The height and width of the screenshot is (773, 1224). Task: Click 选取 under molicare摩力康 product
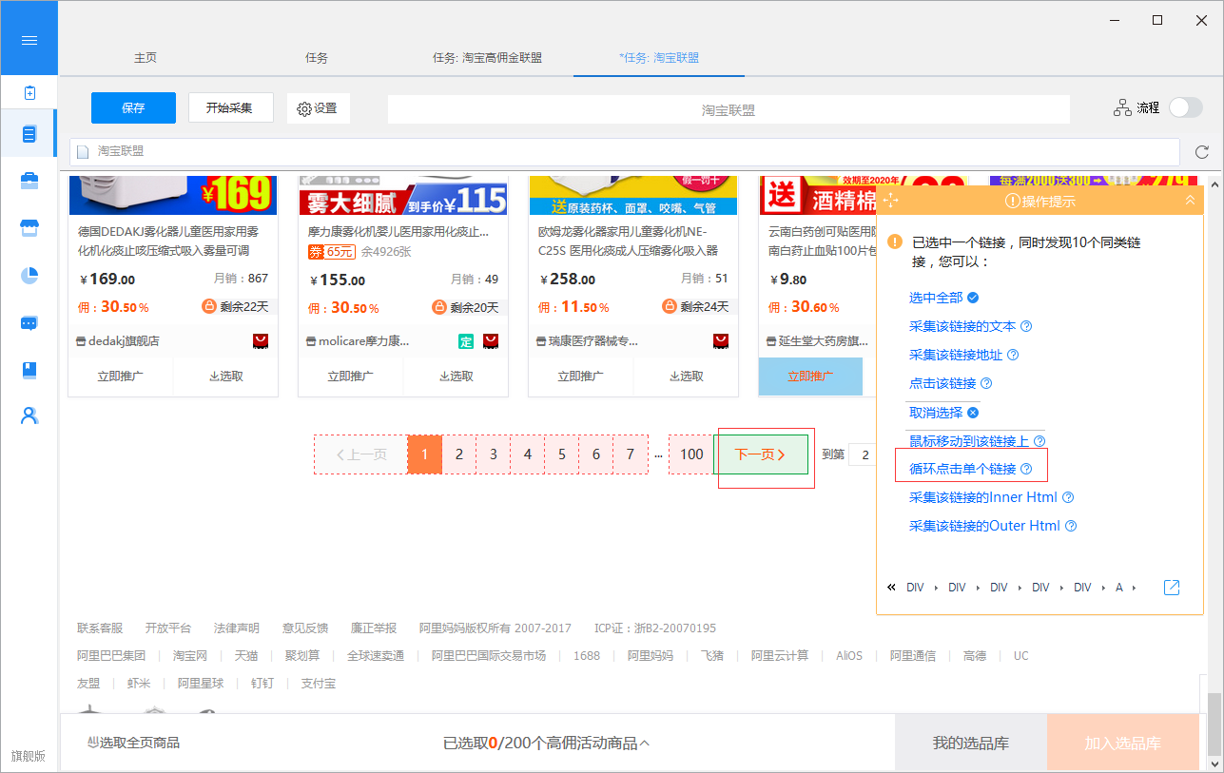pyautogui.click(x=457, y=376)
